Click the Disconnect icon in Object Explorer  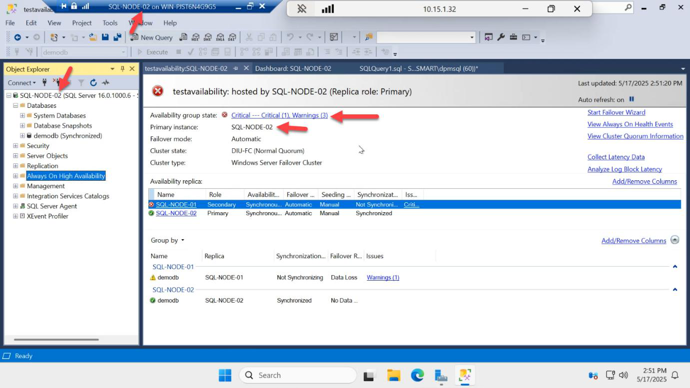58,83
